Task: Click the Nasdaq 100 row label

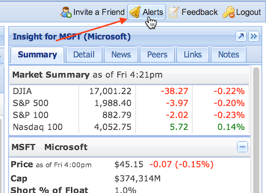Action: pyautogui.click(x=38, y=127)
